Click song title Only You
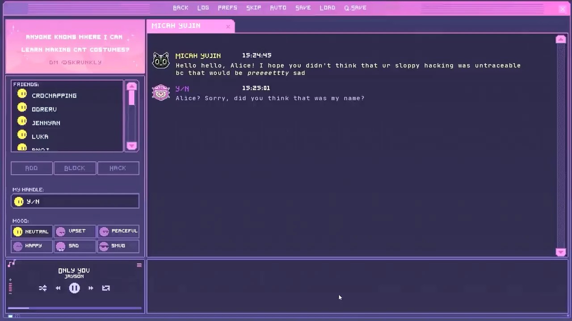The width and height of the screenshot is (572, 321). (74, 270)
